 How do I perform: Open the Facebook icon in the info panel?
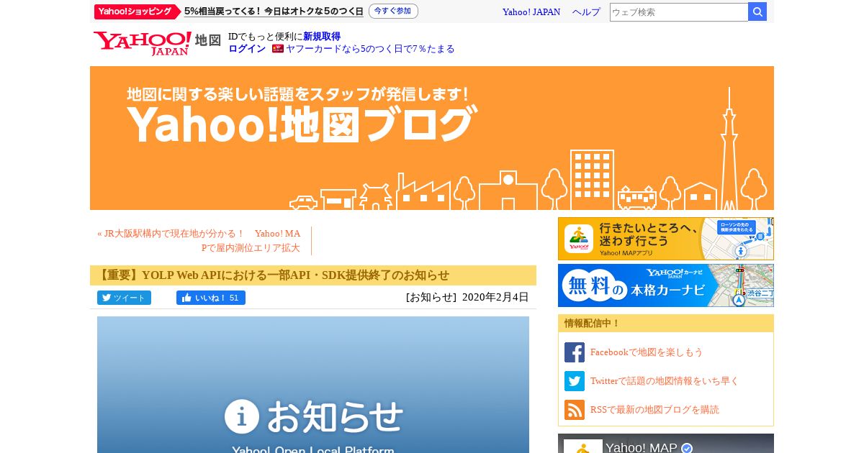point(575,352)
